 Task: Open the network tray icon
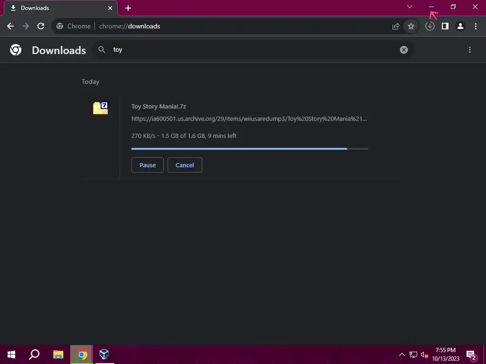(x=413, y=355)
